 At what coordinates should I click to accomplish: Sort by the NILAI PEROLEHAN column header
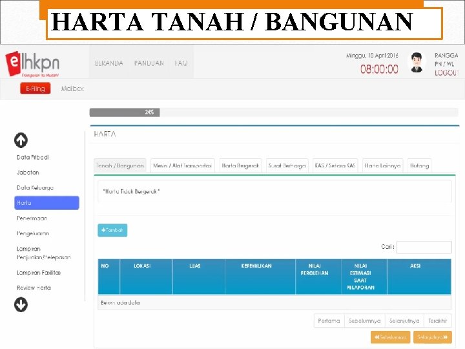click(x=318, y=277)
